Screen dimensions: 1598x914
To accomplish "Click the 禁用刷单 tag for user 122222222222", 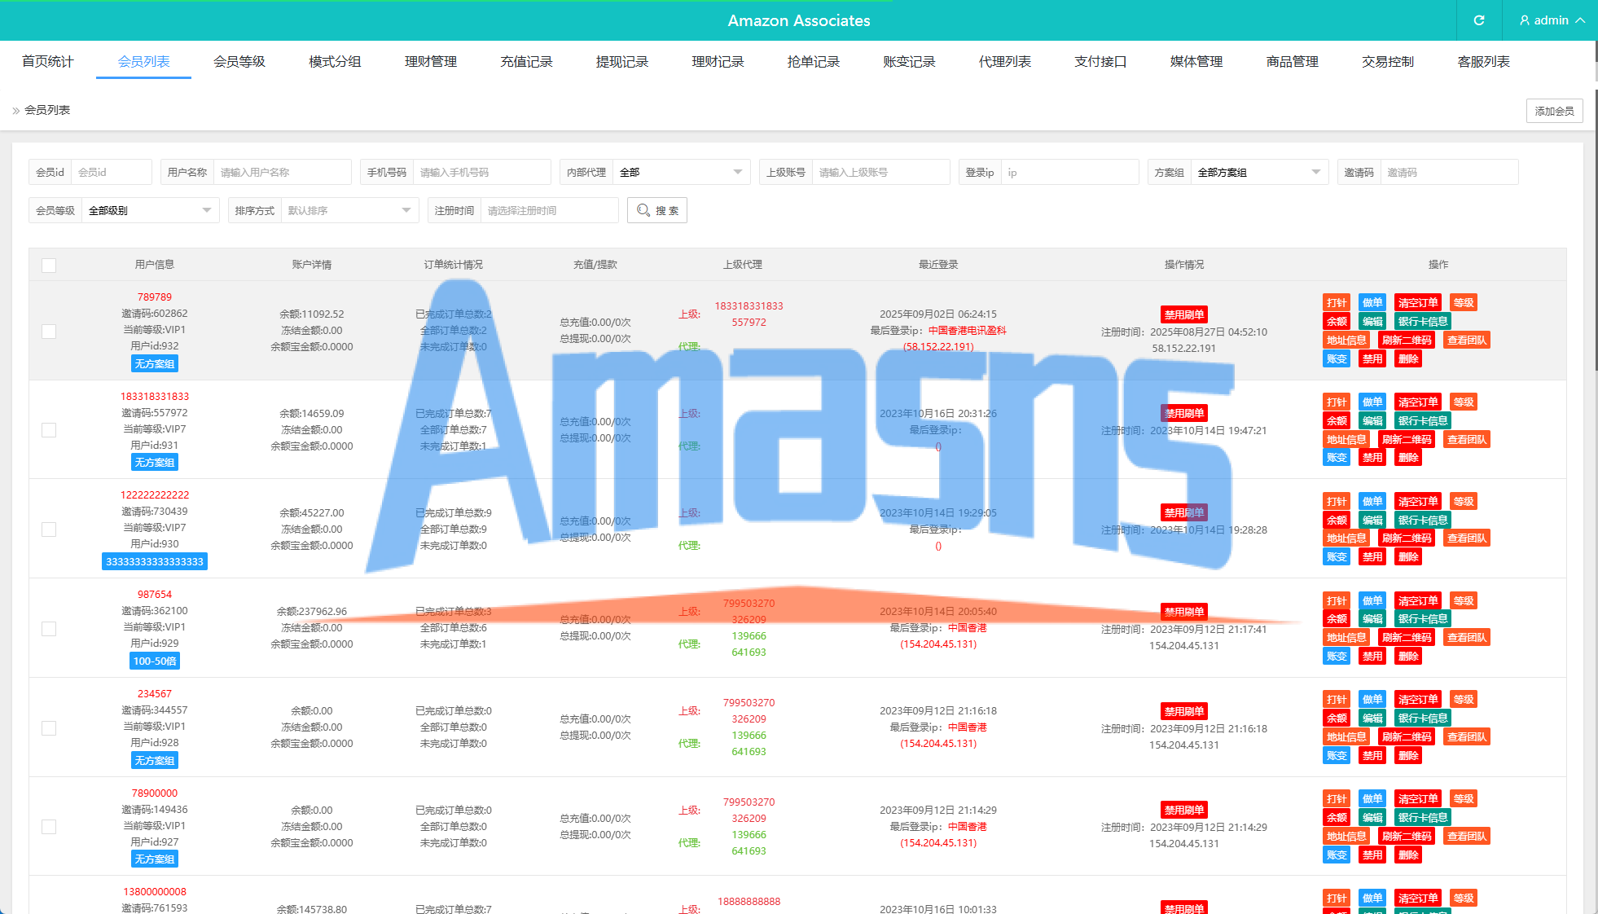I will 1183,512.
